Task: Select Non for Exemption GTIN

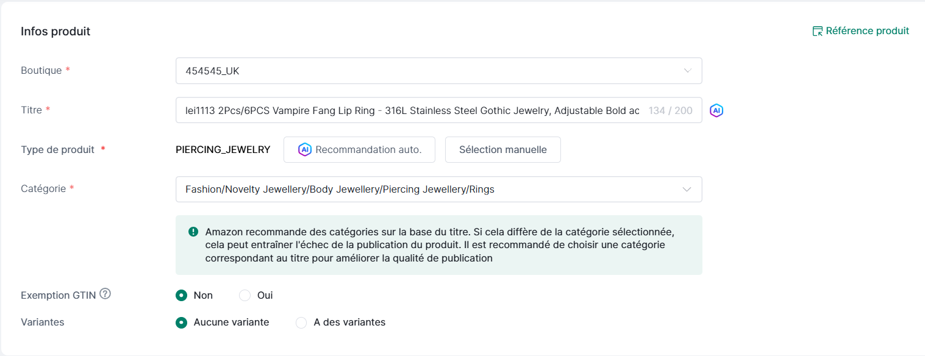Action: [x=181, y=296]
